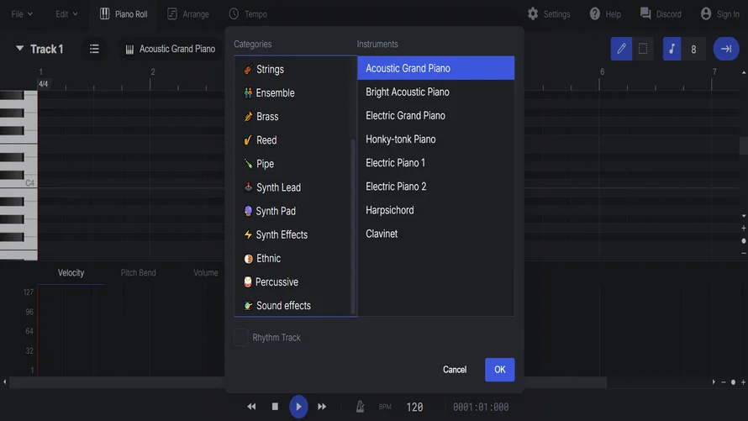
Task: Select the Brass category
Action: 295,116
